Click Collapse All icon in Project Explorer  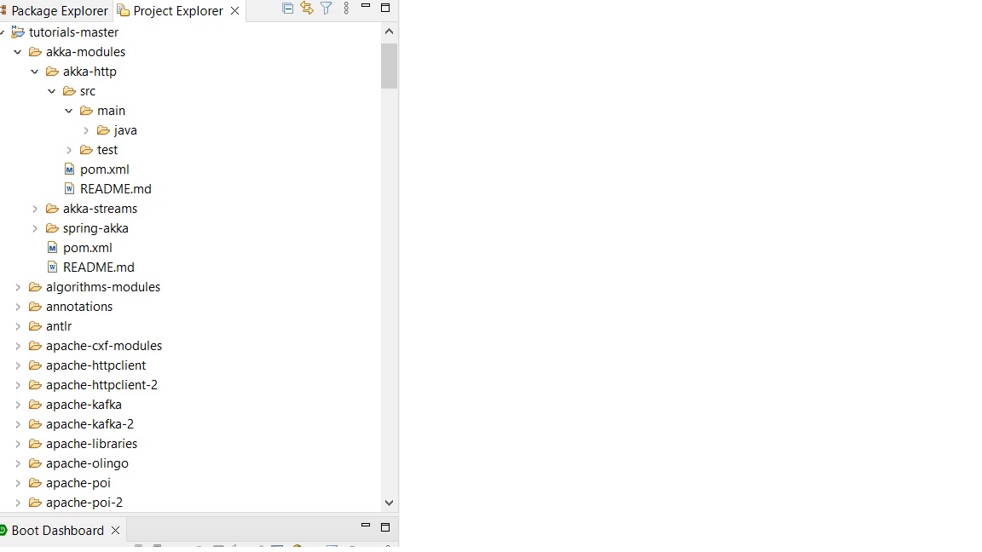[x=287, y=9]
